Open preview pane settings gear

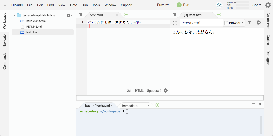[259, 23]
